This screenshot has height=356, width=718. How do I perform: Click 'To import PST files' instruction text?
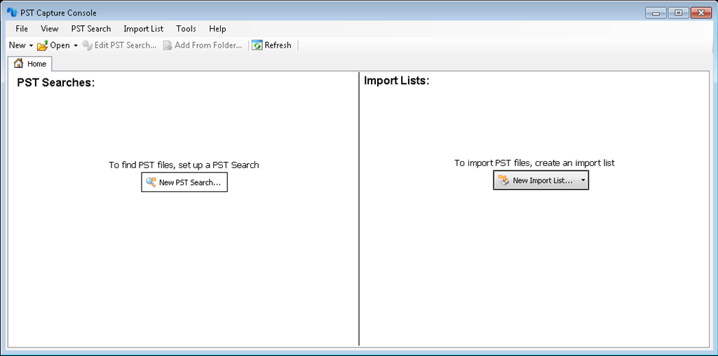click(534, 163)
